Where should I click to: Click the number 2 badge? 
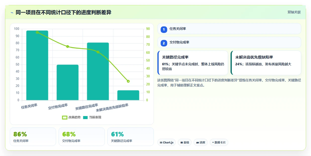(x=164, y=43)
